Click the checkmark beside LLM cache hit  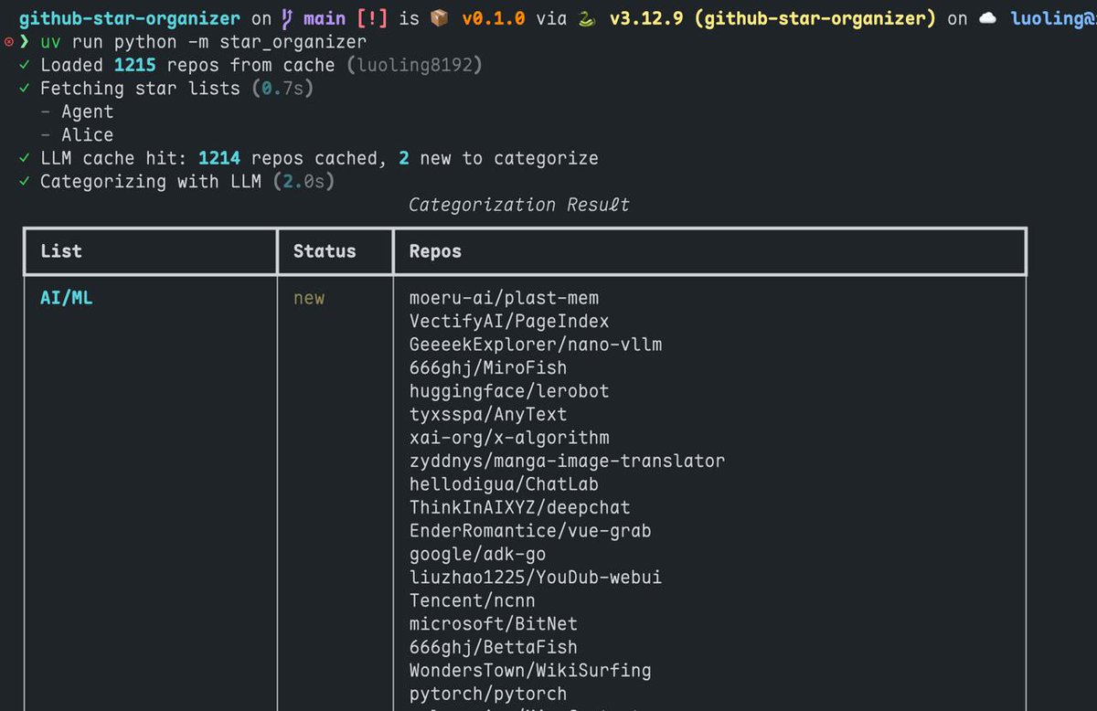tap(24, 158)
